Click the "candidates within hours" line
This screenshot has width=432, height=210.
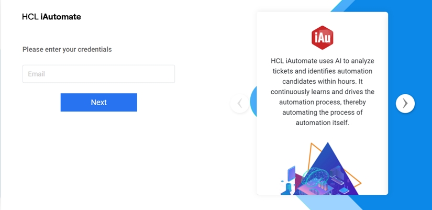322,82
